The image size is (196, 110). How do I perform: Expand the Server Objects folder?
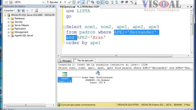coord(9,25)
